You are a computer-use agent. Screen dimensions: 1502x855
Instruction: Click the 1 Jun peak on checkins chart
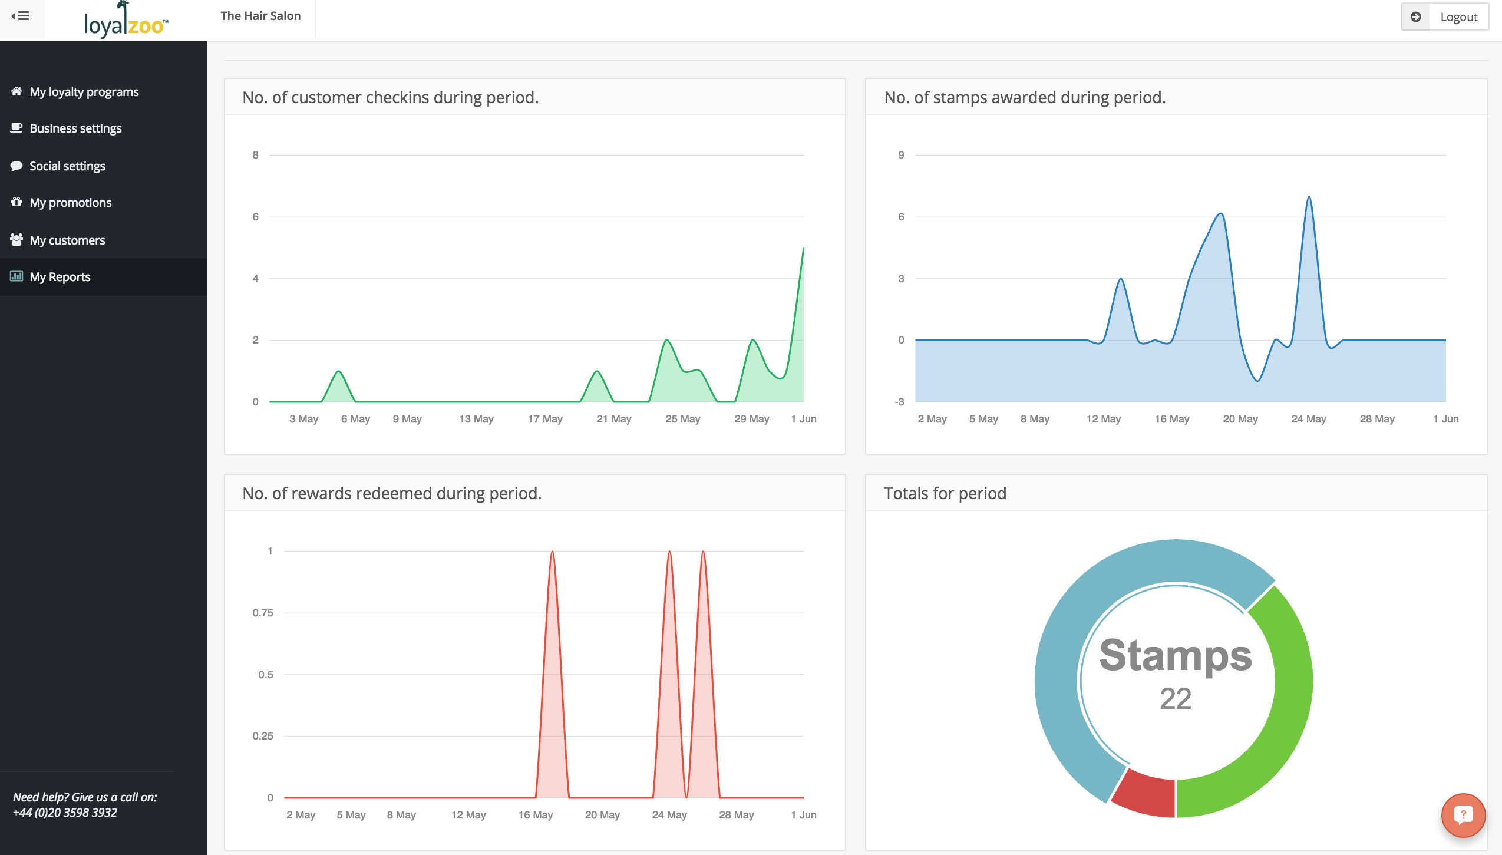[x=803, y=249]
